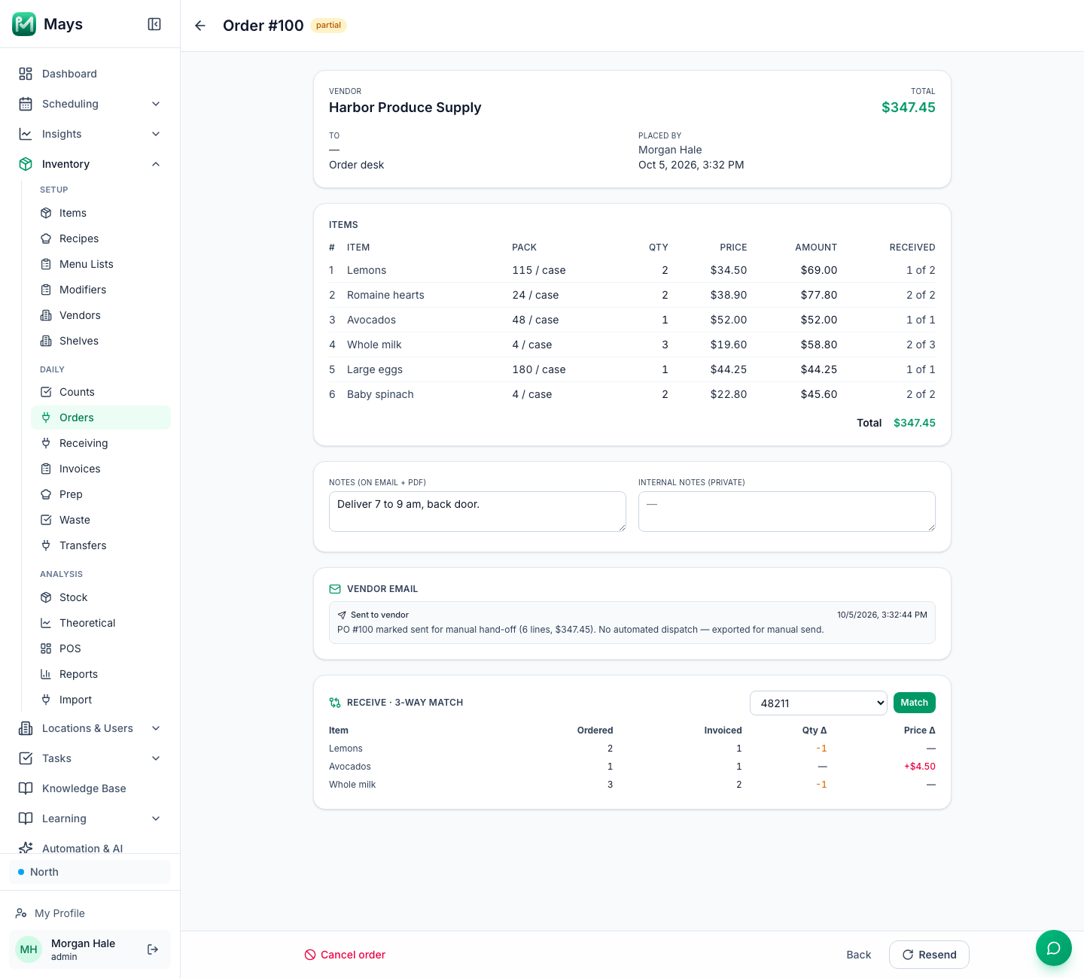The image size is (1084, 978).
Task: Click the order notes text field
Action: click(477, 512)
